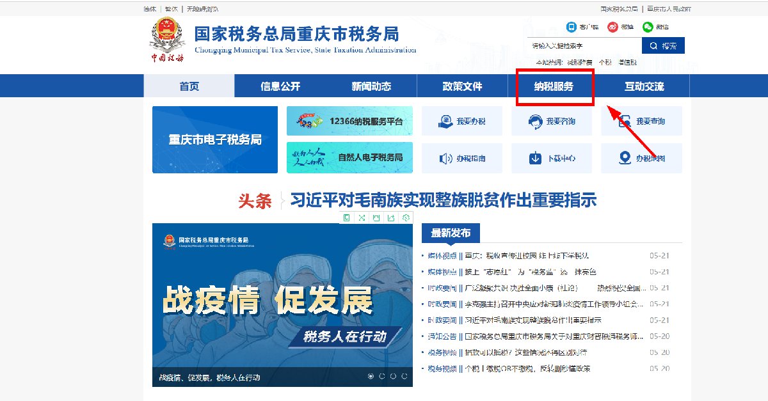Click the gear icon above the banner
768x401 pixels.
click(x=406, y=218)
